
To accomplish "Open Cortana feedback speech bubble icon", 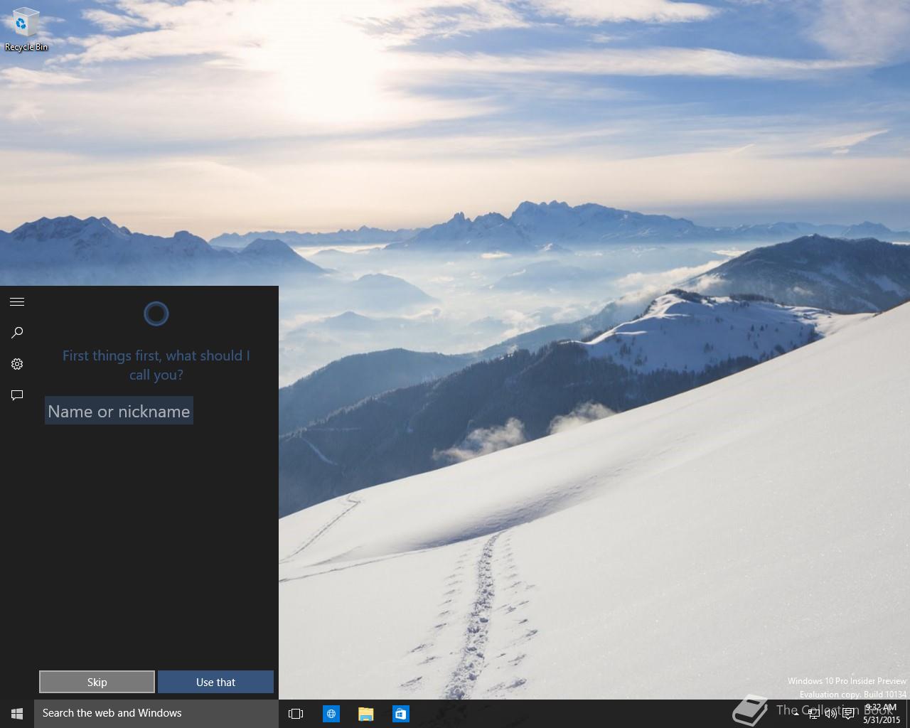I will (x=17, y=395).
